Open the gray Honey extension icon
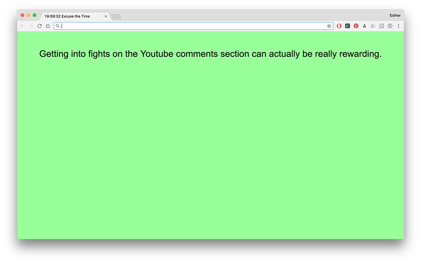421x263 pixels. coord(382,26)
